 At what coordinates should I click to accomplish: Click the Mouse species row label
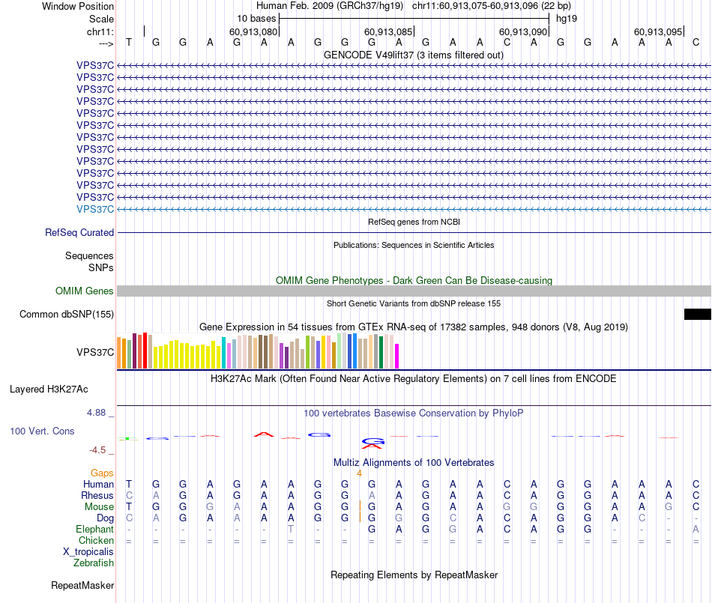coord(99,506)
